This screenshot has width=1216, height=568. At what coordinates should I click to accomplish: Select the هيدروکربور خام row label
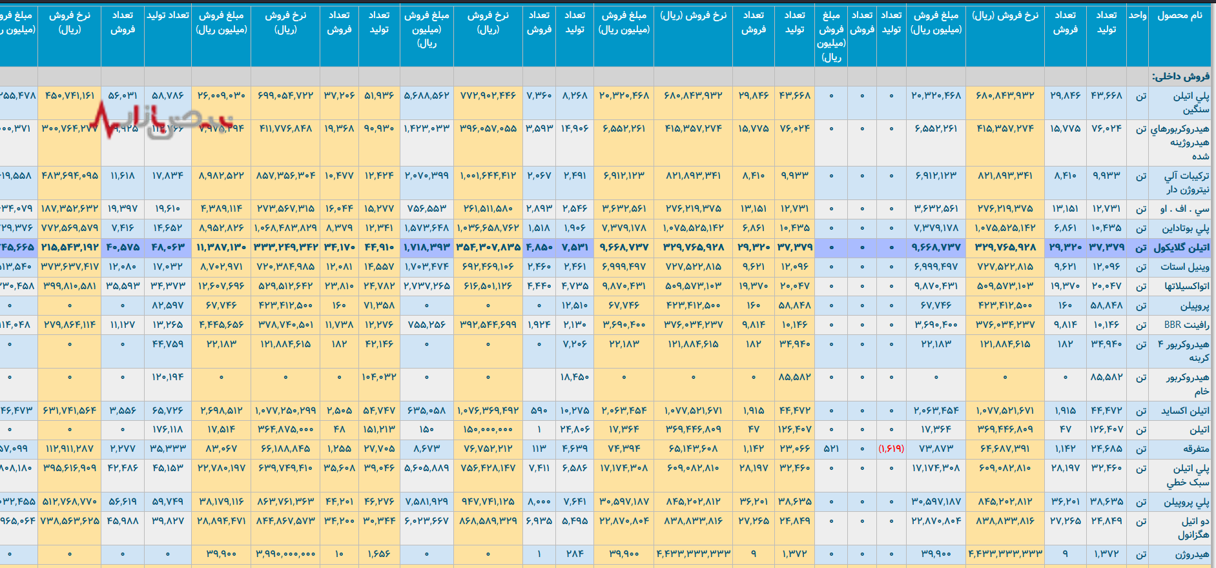click(x=1187, y=384)
